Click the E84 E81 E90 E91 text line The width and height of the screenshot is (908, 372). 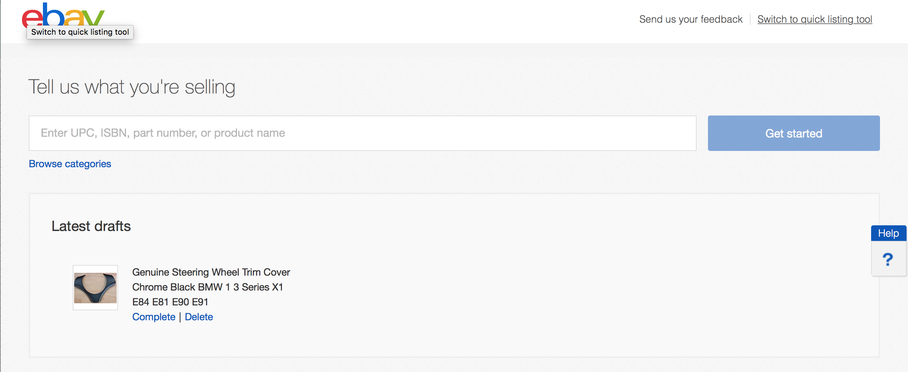pos(170,302)
